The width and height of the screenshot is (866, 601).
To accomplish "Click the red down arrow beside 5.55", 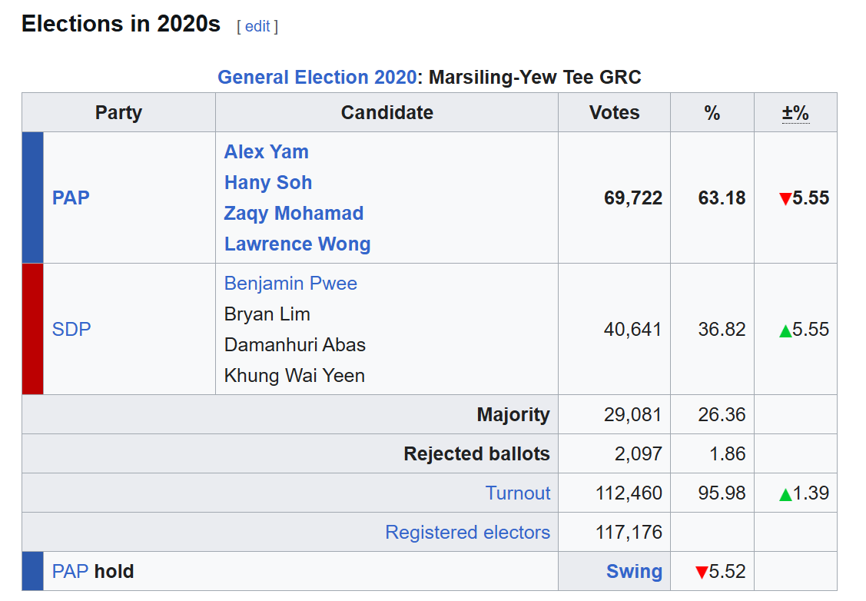I will point(785,199).
